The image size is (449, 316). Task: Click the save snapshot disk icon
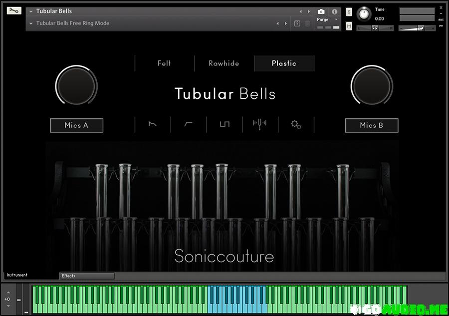tap(297, 23)
